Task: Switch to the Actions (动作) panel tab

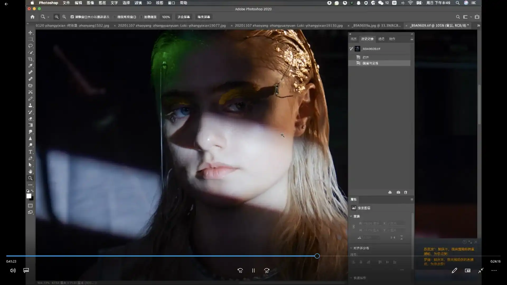Action: tap(392, 39)
